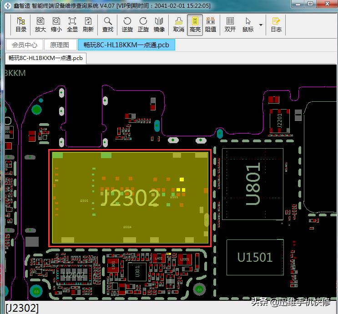Rotate counterclockwise with 逆旋
Screen dimensions: 338x314
pos(127,25)
